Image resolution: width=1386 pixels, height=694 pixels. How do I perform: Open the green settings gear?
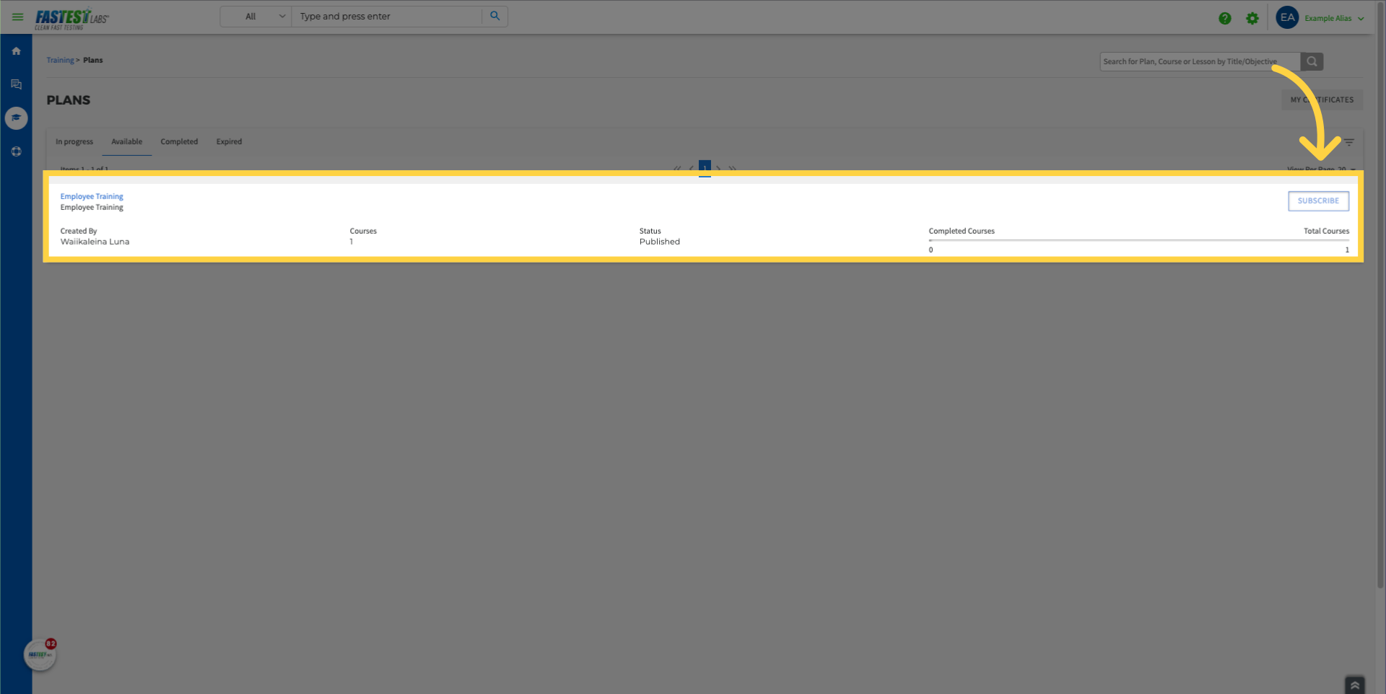[1252, 19]
